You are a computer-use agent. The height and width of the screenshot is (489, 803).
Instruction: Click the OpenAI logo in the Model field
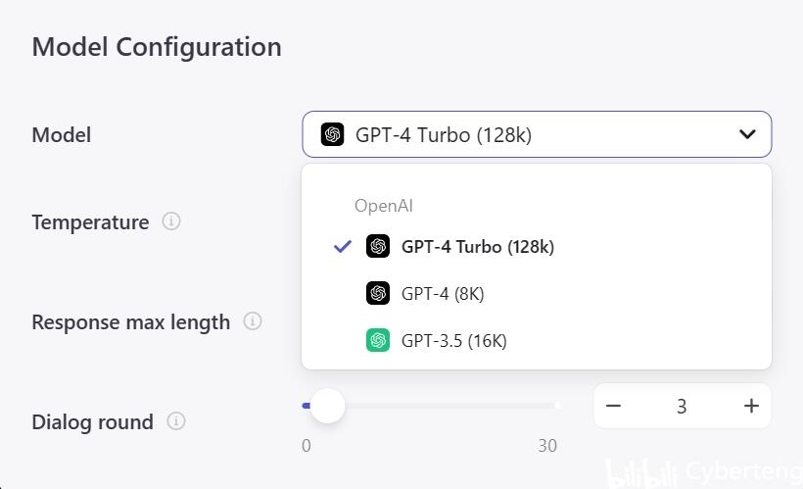coord(333,135)
